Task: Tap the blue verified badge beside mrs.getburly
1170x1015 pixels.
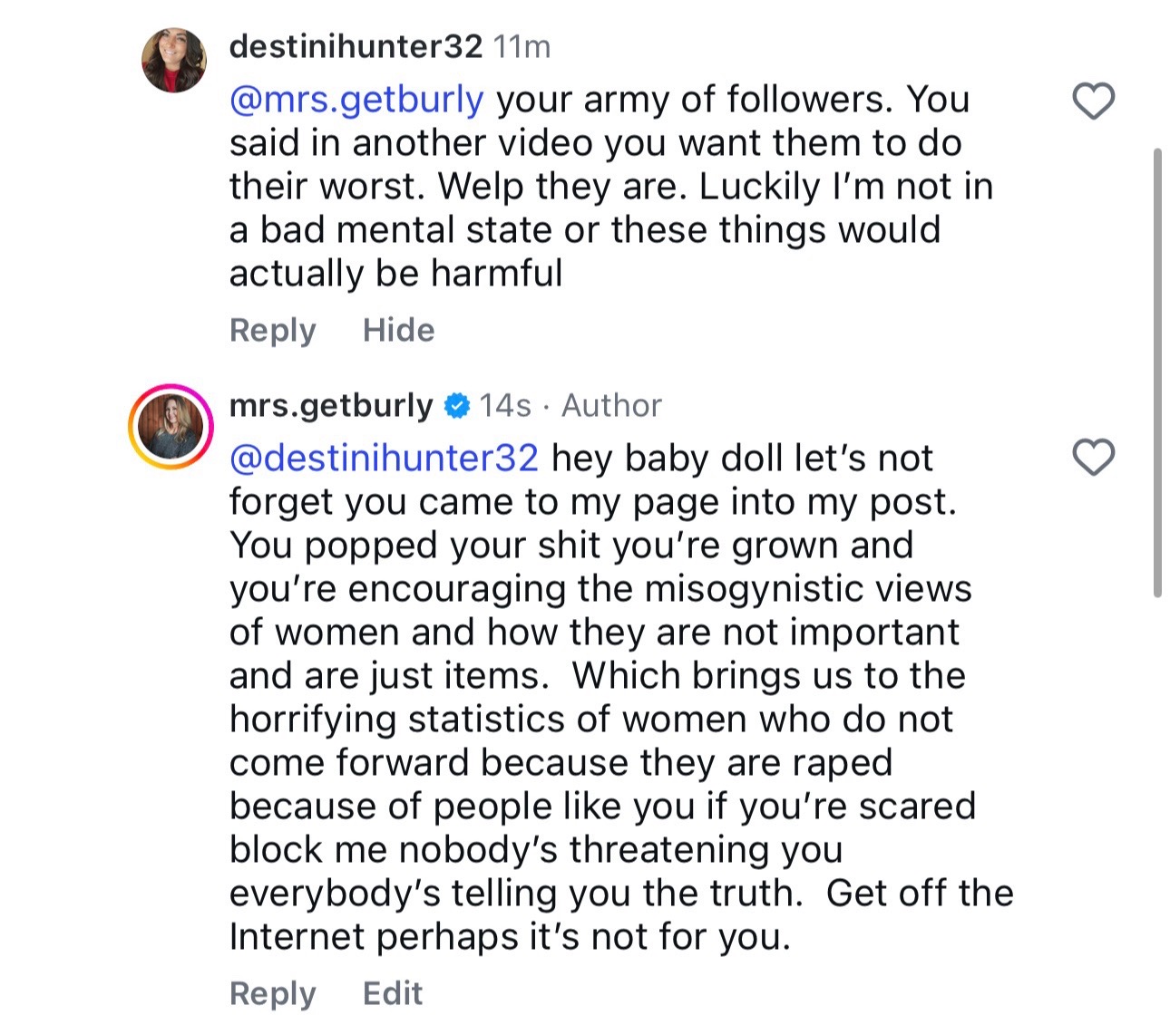Action: click(x=456, y=406)
